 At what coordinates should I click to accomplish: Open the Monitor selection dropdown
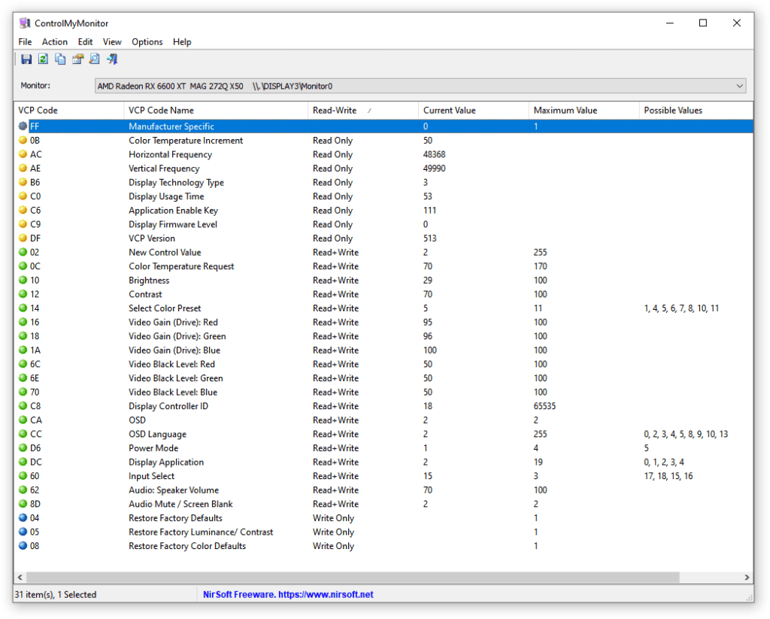point(420,86)
